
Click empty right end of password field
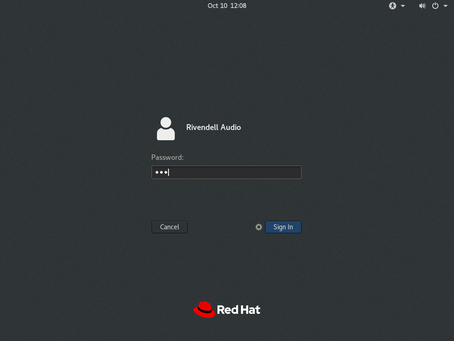(285, 172)
